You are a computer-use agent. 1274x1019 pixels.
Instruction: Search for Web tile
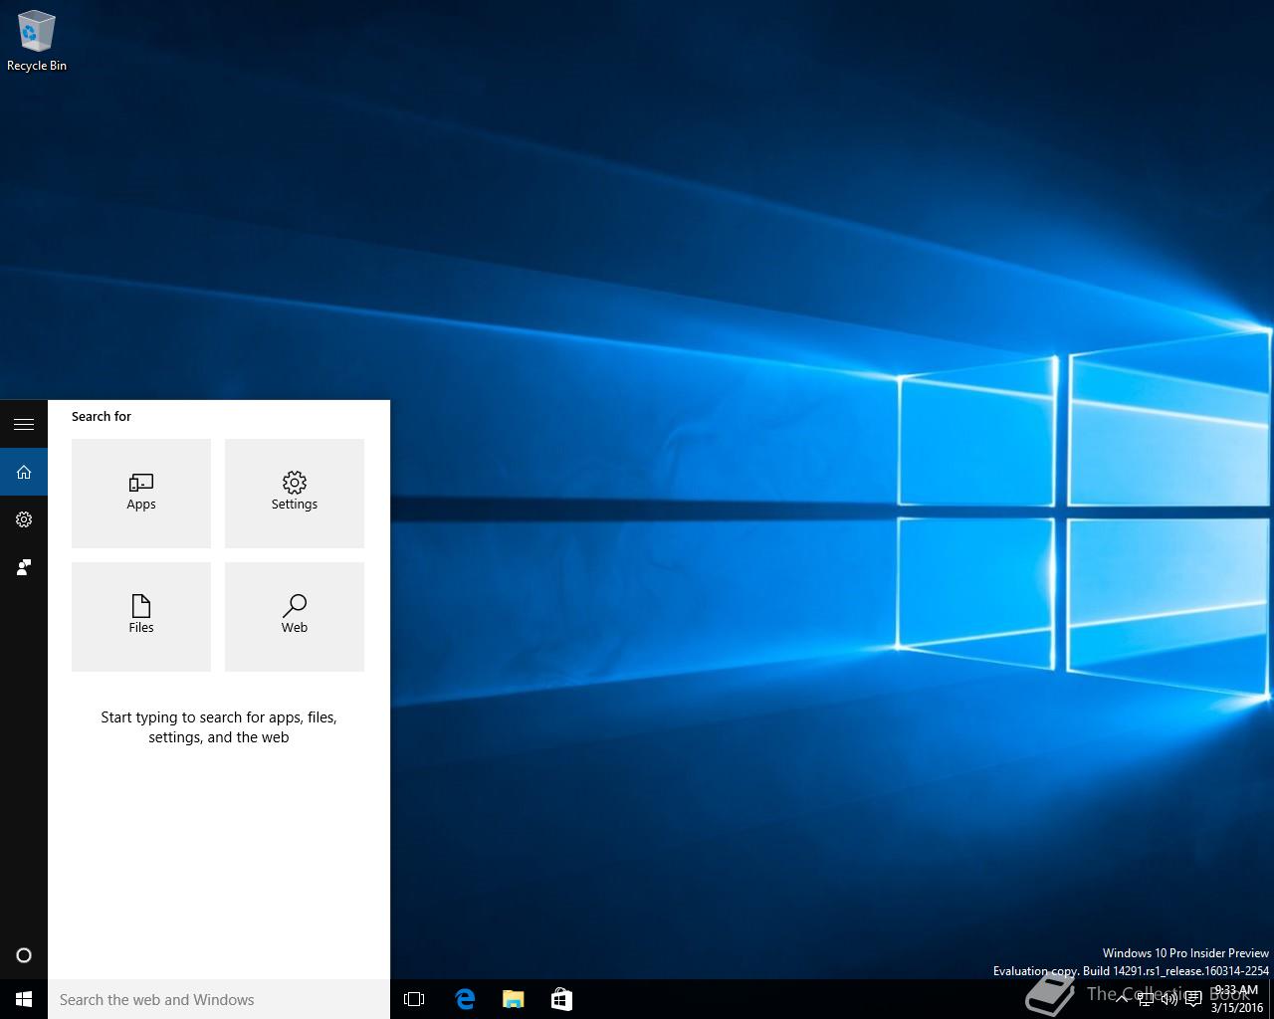pos(295,617)
